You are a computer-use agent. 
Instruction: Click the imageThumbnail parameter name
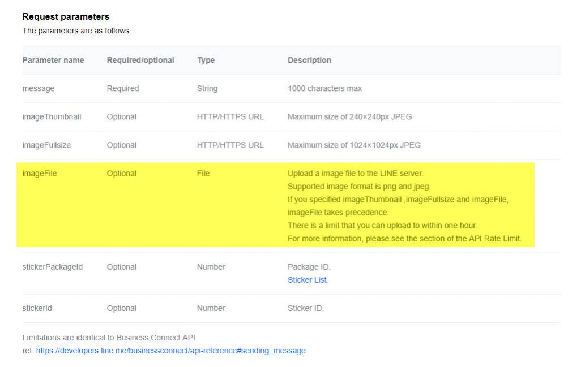pos(52,117)
